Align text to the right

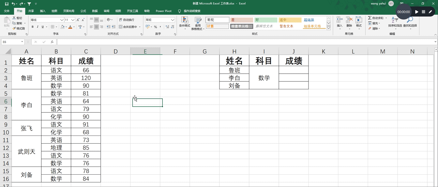click(102, 27)
